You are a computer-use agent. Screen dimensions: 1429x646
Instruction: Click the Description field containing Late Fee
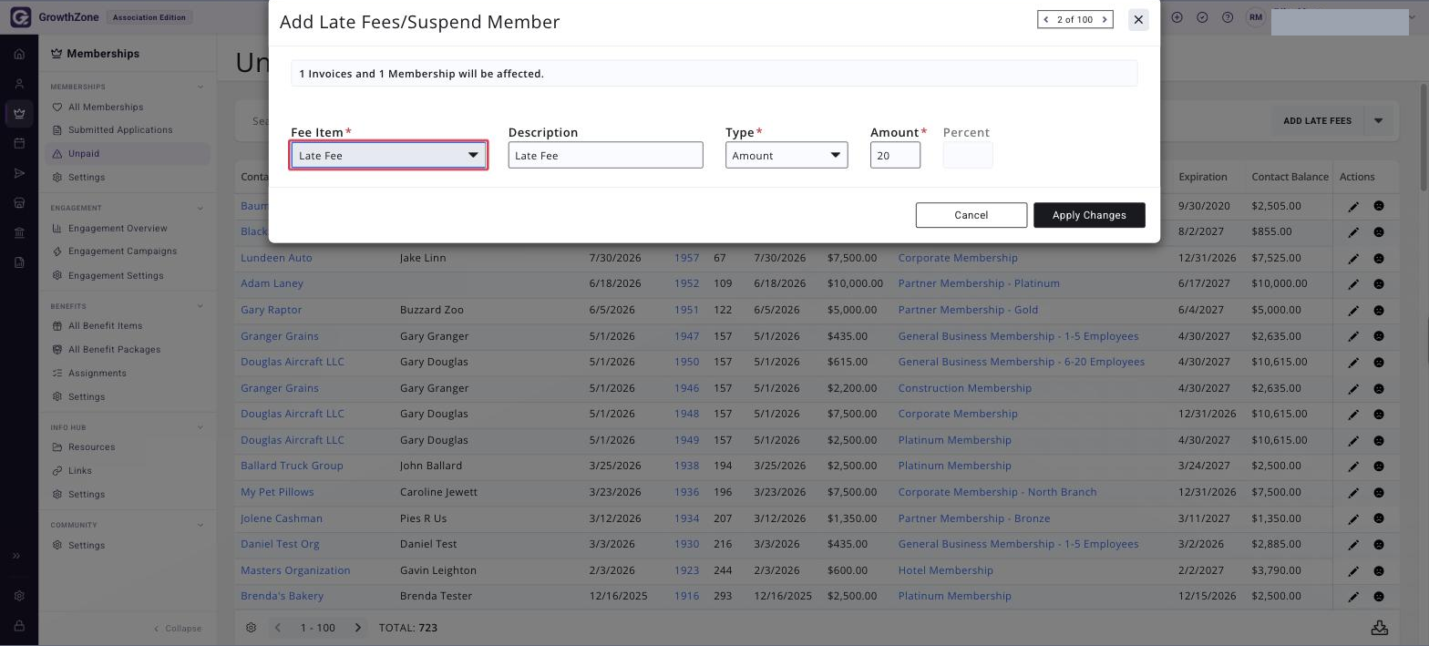(606, 155)
